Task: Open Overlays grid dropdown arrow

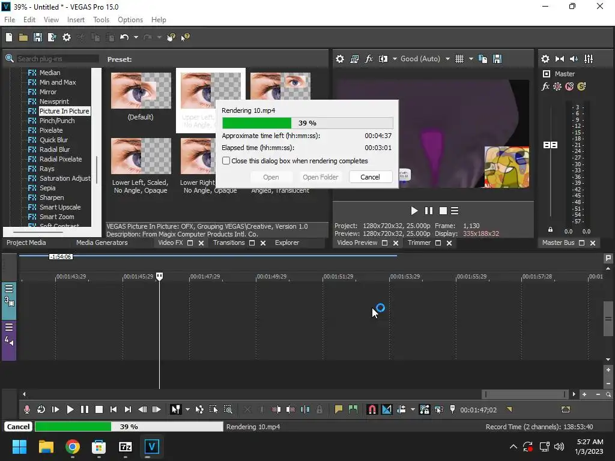Action: 471,59
